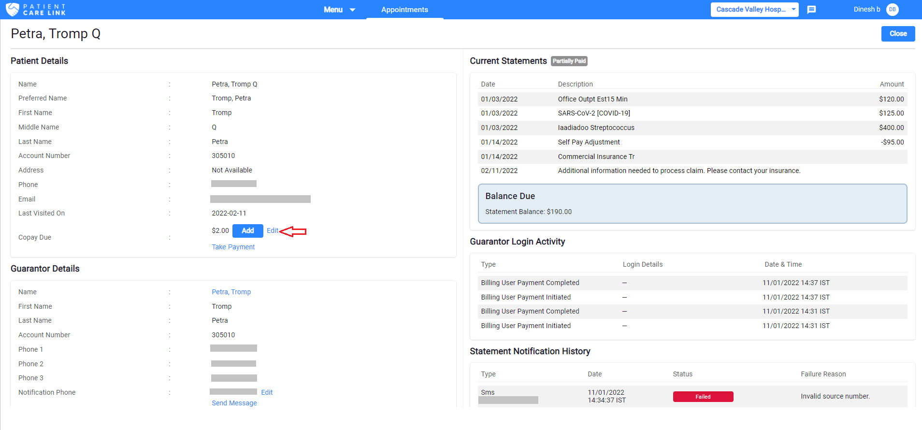922x430 pixels.
Task: Click the Patient Care Link logo
Action: coord(36,9)
